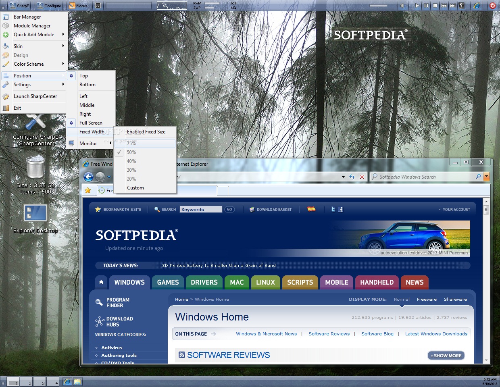Open the Notes module in top bar
Image resolution: width=500 pixels, height=387 pixels.
pos(78,6)
